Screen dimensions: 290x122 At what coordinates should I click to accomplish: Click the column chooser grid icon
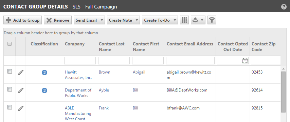pyautogui.click(x=184, y=20)
